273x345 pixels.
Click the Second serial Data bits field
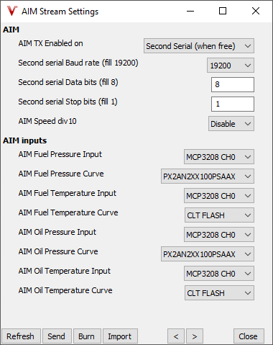point(233,84)
